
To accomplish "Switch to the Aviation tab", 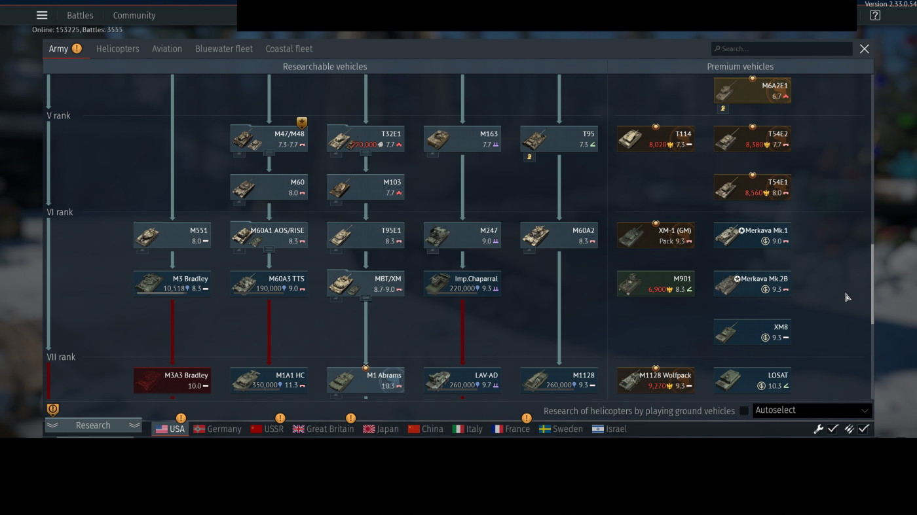I will tap(167, 48).
